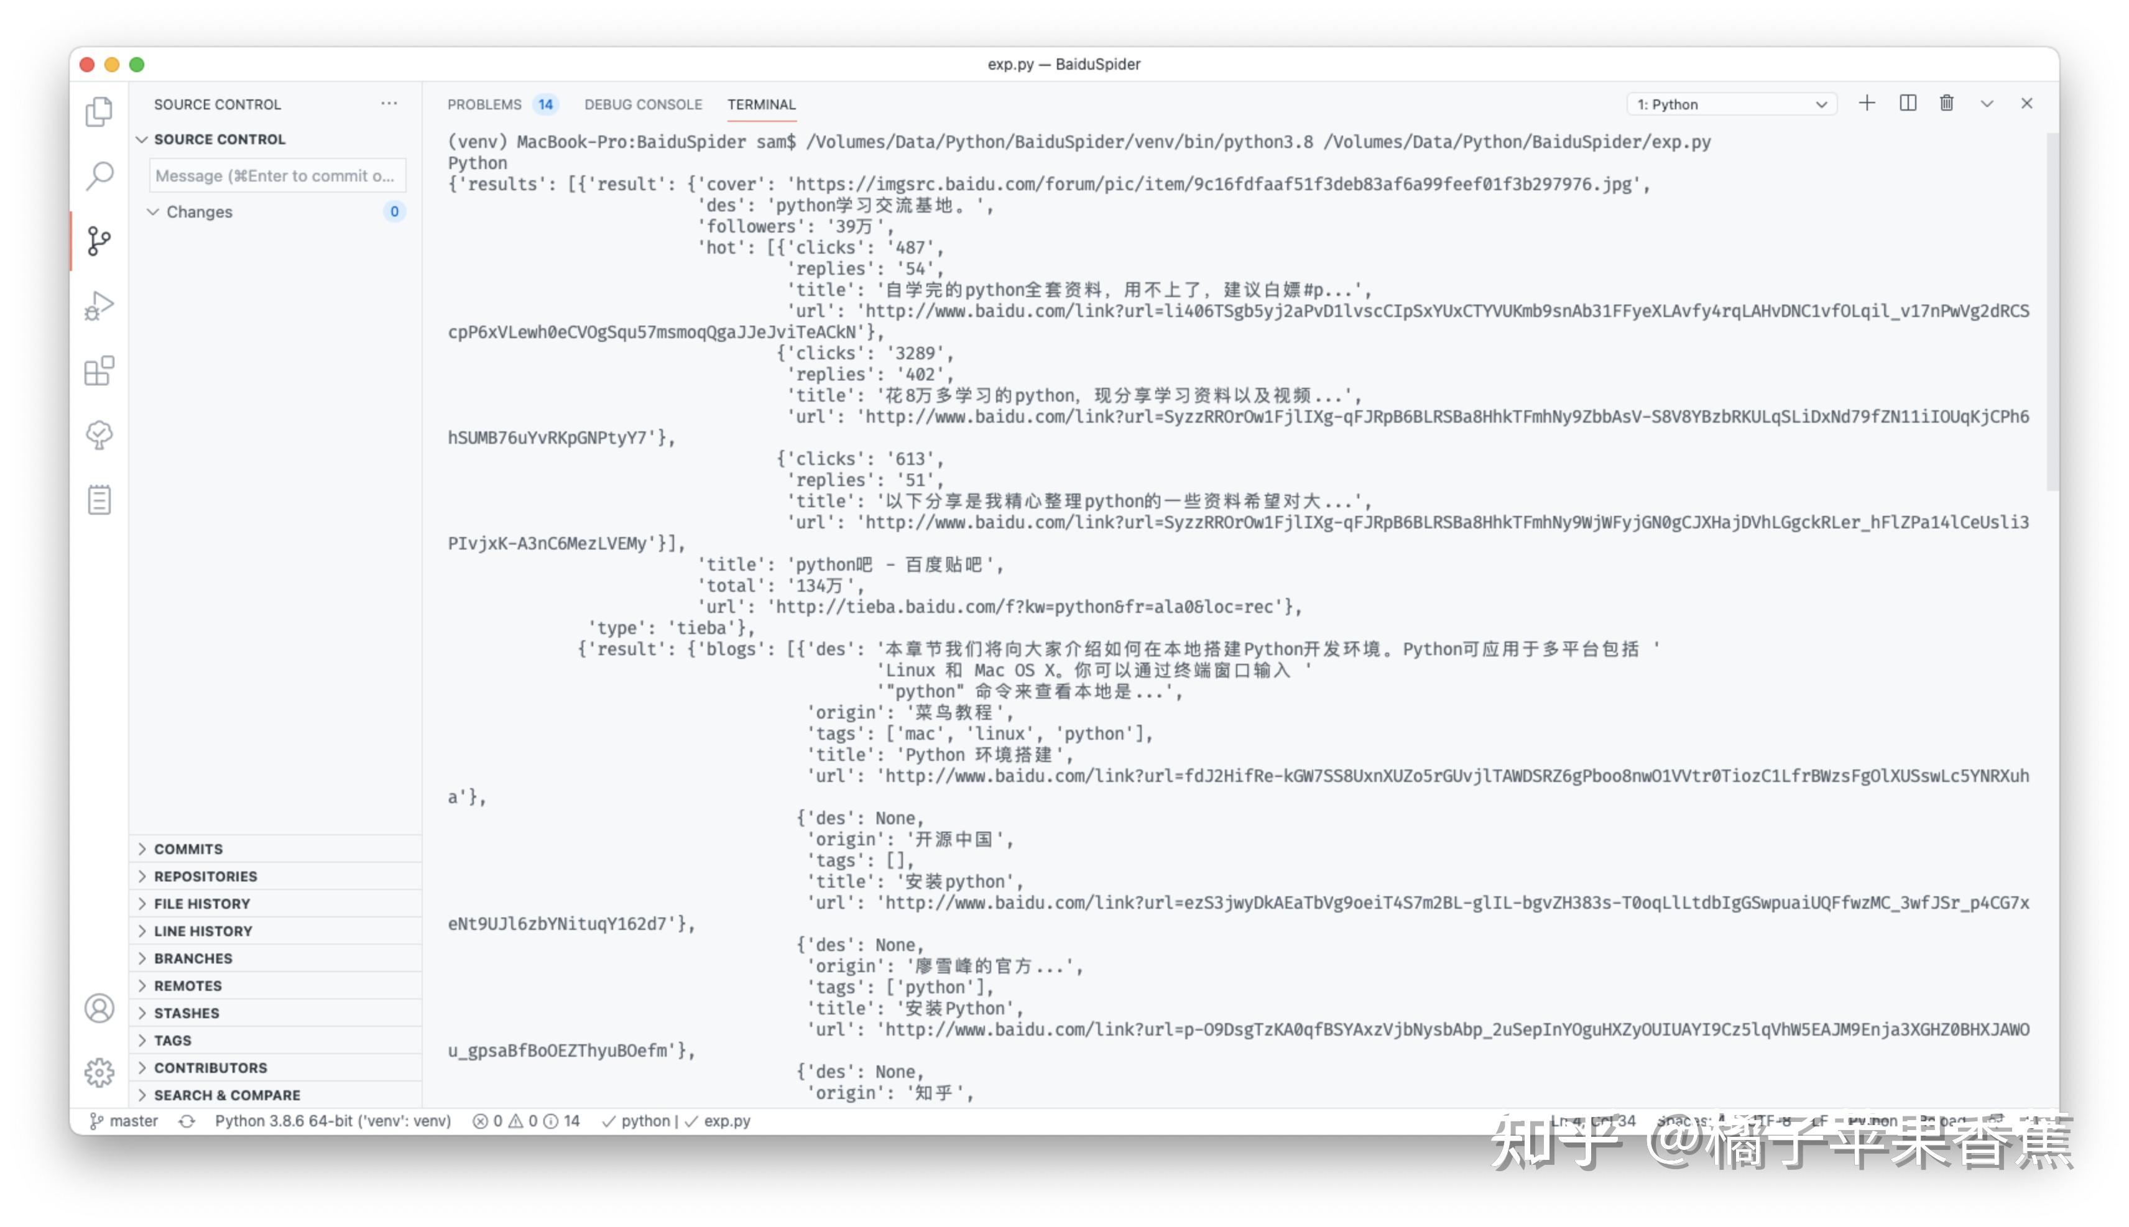Open the Explorer view in activity bar
Screen dimensions: 2129x1227
pos(99,112)
